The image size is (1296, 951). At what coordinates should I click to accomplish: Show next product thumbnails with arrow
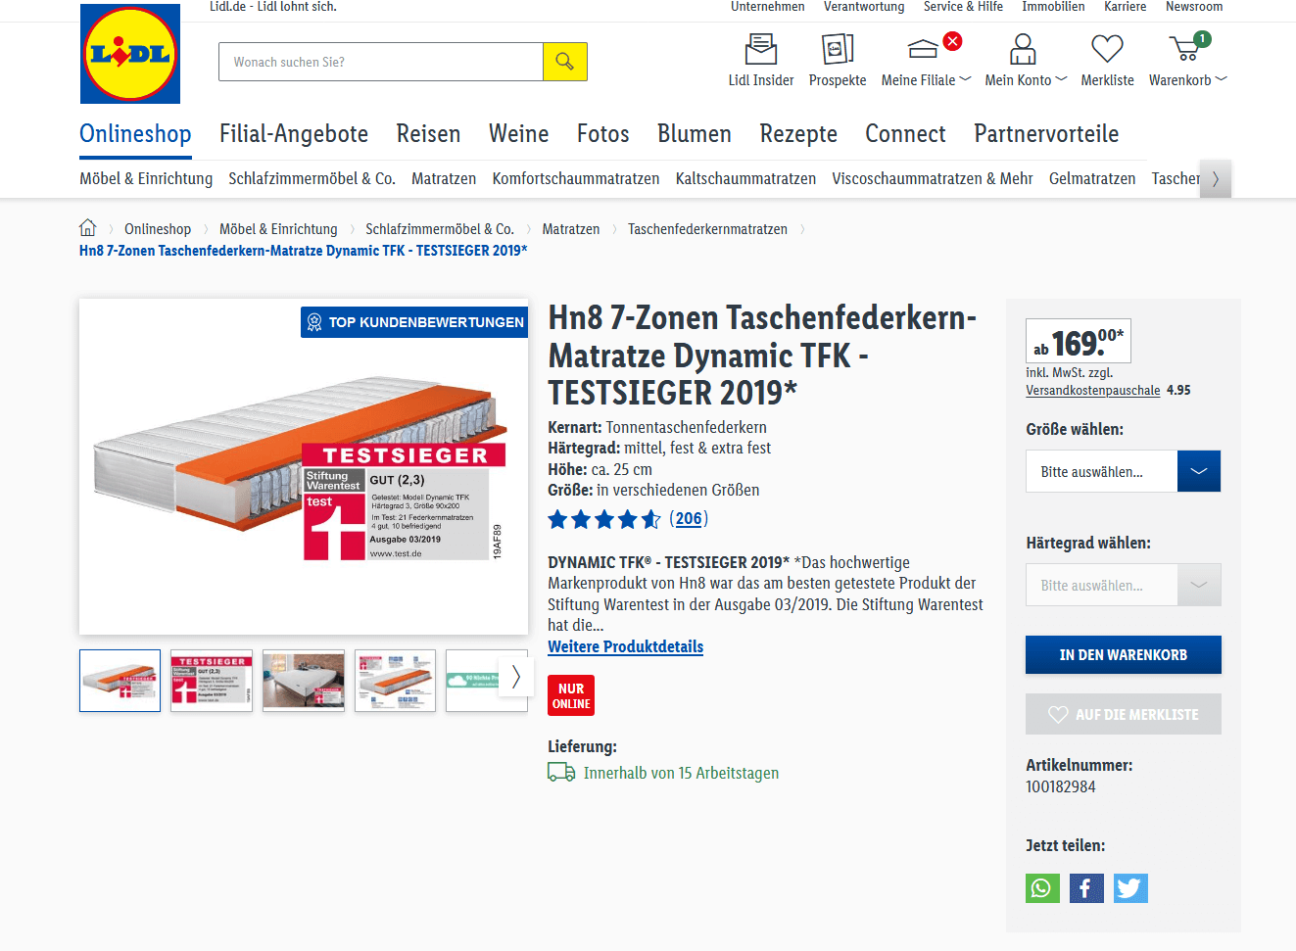516,677
